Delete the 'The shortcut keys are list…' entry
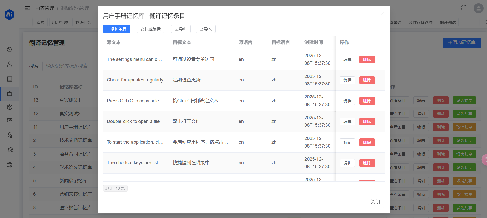487x218 pixels. (x=367, y=163)
